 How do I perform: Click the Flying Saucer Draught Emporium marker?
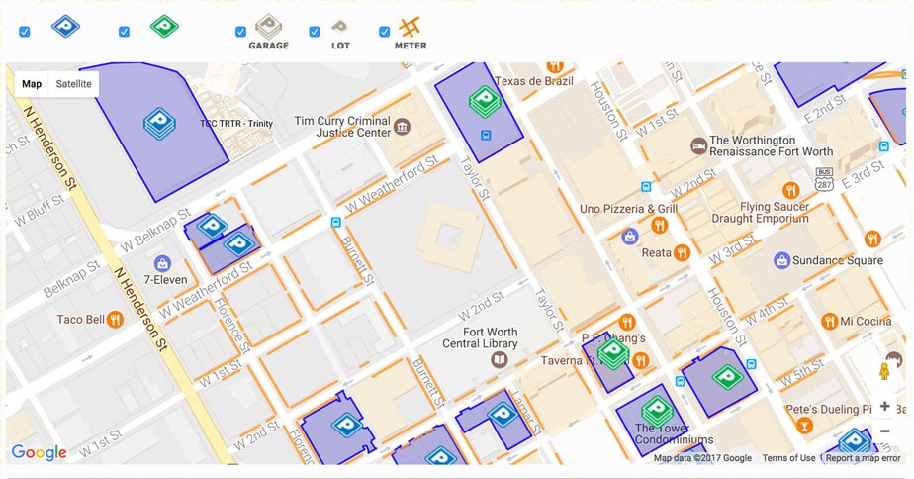(x=790, y=190)
